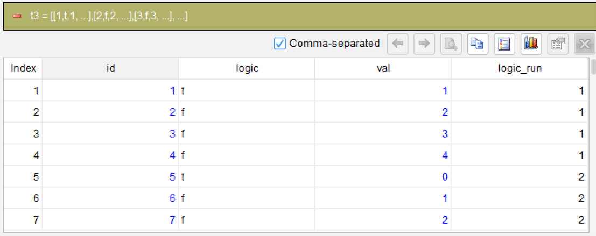
Task: Select the logic_run column header
Action: [x=519, y=69]
